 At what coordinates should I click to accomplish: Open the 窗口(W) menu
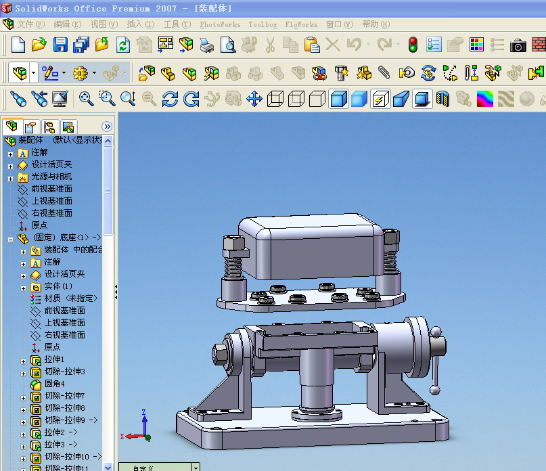(x=340, y=24)
